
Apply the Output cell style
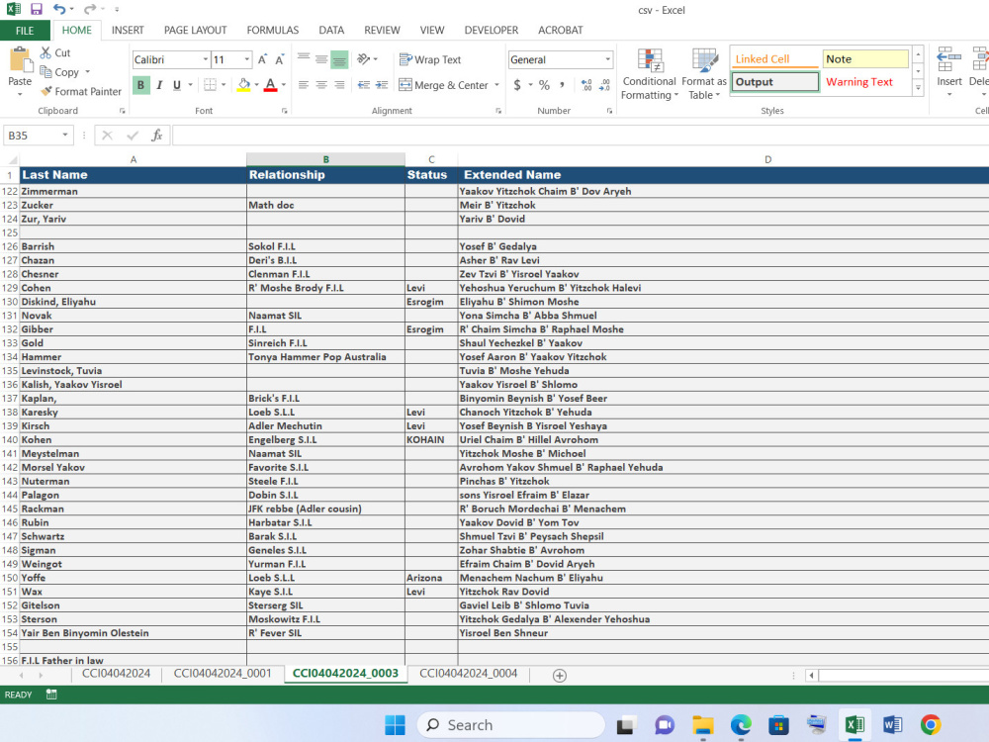(x=775, y=82)
